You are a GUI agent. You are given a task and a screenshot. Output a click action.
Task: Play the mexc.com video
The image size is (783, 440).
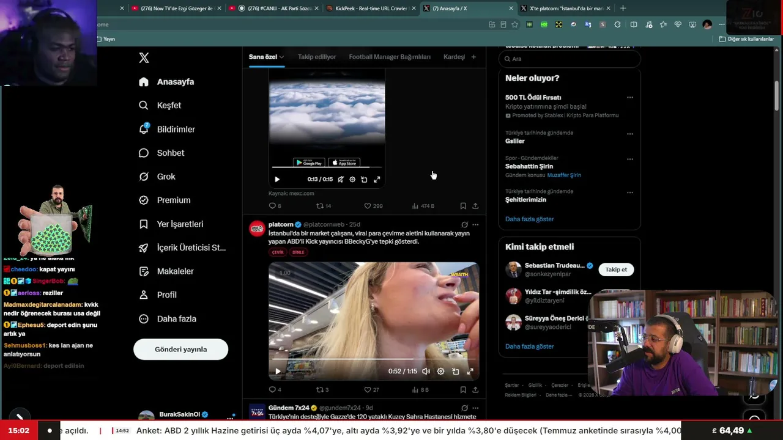point(277,179)
